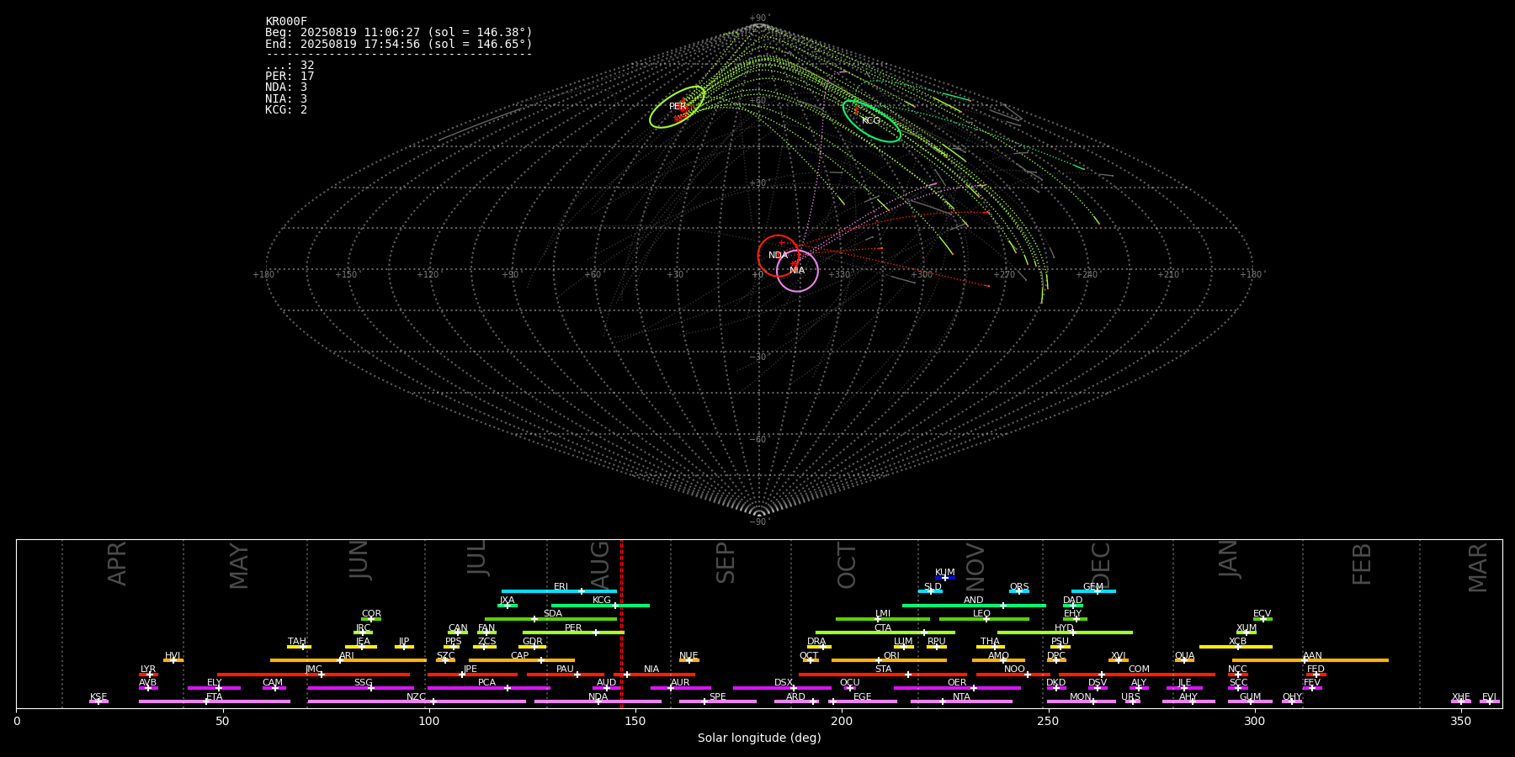This screenshot has height=757, width=1515.
Task: Click the red NDA radiant circle on map
Action: point(778,256)
